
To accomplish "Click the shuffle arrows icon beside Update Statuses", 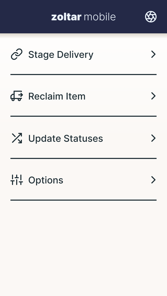I will tap(17, 138).
